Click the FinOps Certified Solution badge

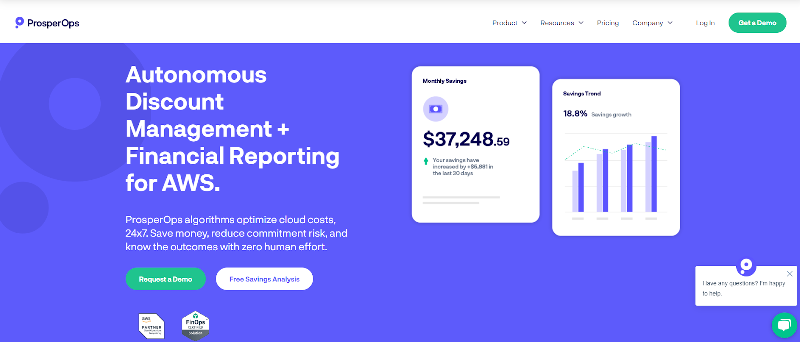tap(195, 326)
